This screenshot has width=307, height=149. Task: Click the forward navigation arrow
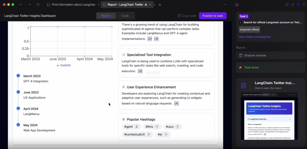click(29, 5)
